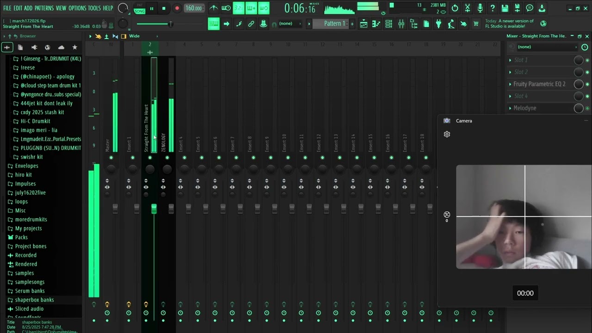Image resolution: width=592 pixels, height=333 pixels.
Task: Click the tempo tapper icon
Action: (x=451, y=24)
